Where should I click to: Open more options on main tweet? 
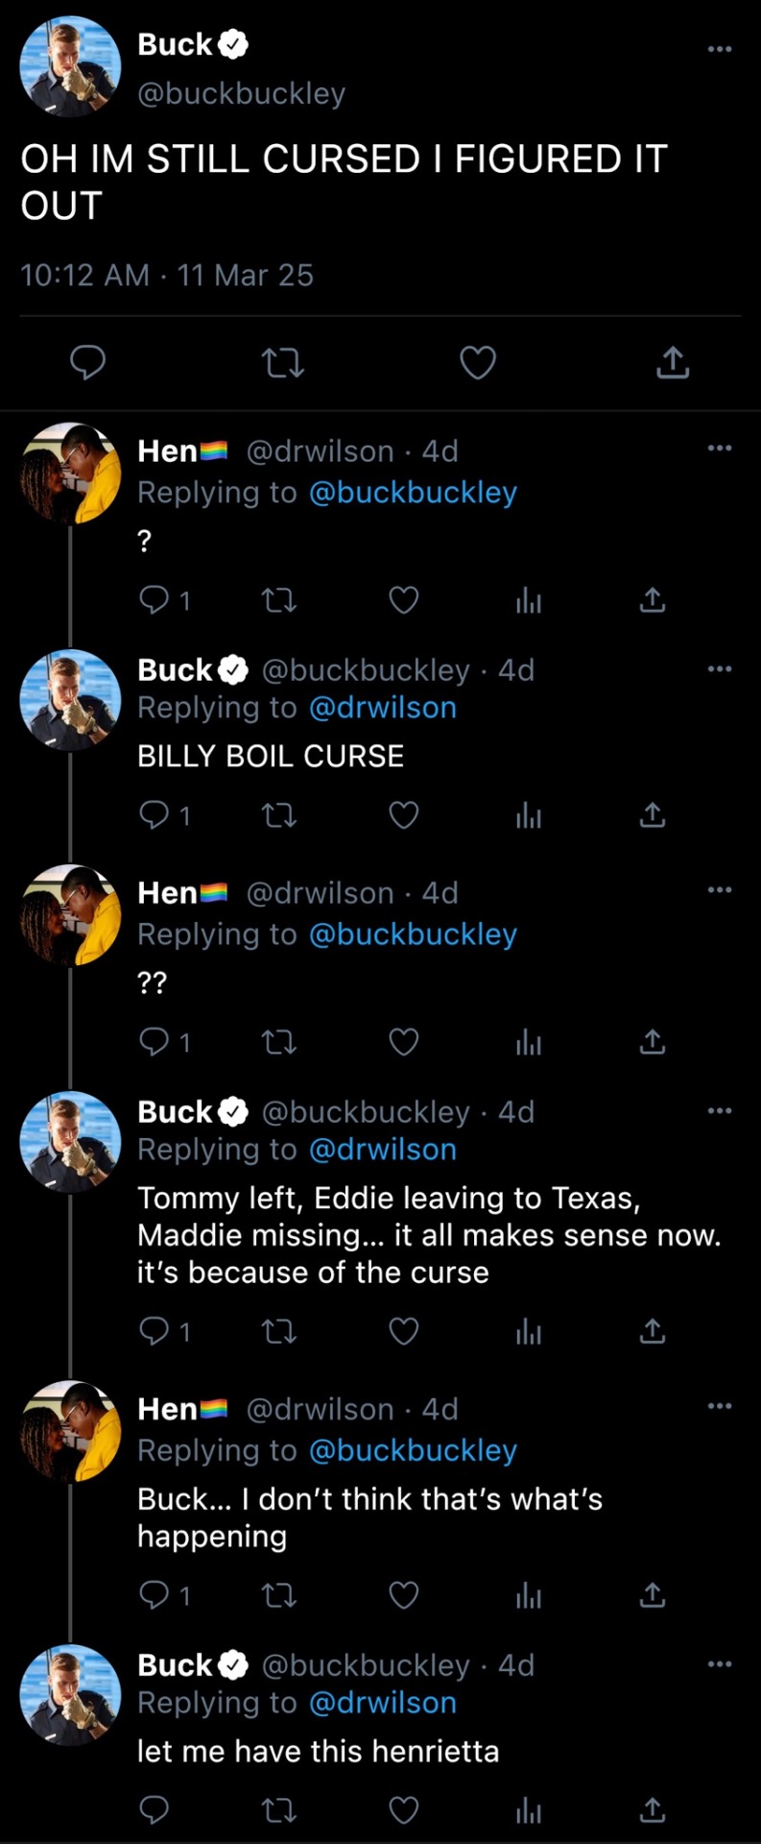click(719, 49)
